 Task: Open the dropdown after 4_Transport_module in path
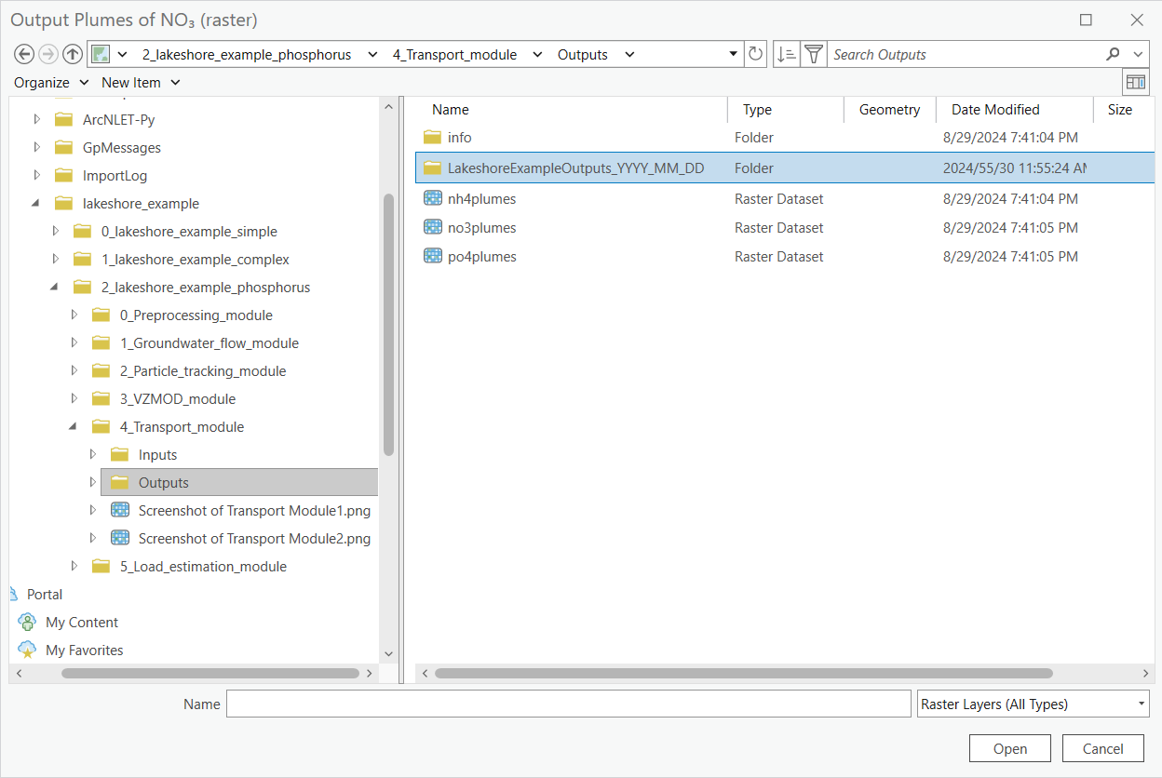tap(537, 54)
